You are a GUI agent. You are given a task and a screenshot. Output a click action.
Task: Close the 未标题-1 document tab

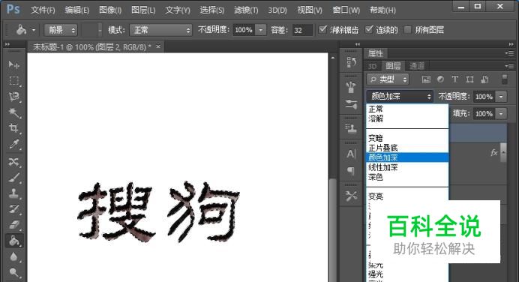click(x=158, y=46)
